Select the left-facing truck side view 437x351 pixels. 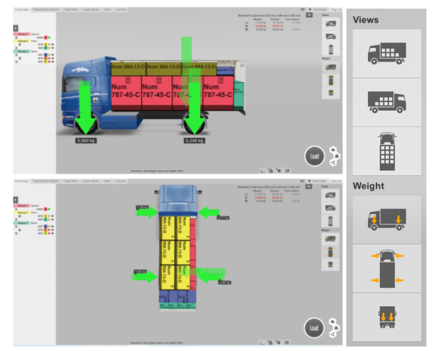(x=387, y=53)
